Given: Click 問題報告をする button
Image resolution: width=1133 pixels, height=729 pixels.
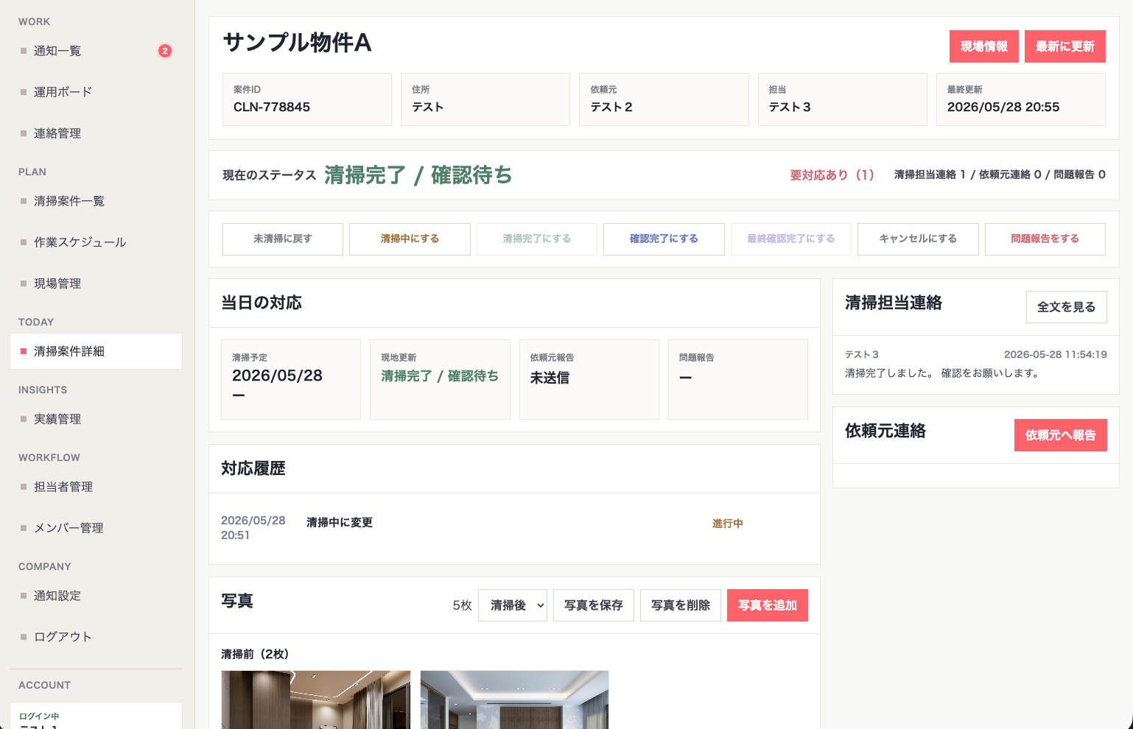Looking at the screenshot, I should 1045,239.
